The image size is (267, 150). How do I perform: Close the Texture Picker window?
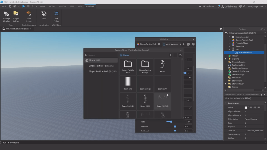click(181, 50)
